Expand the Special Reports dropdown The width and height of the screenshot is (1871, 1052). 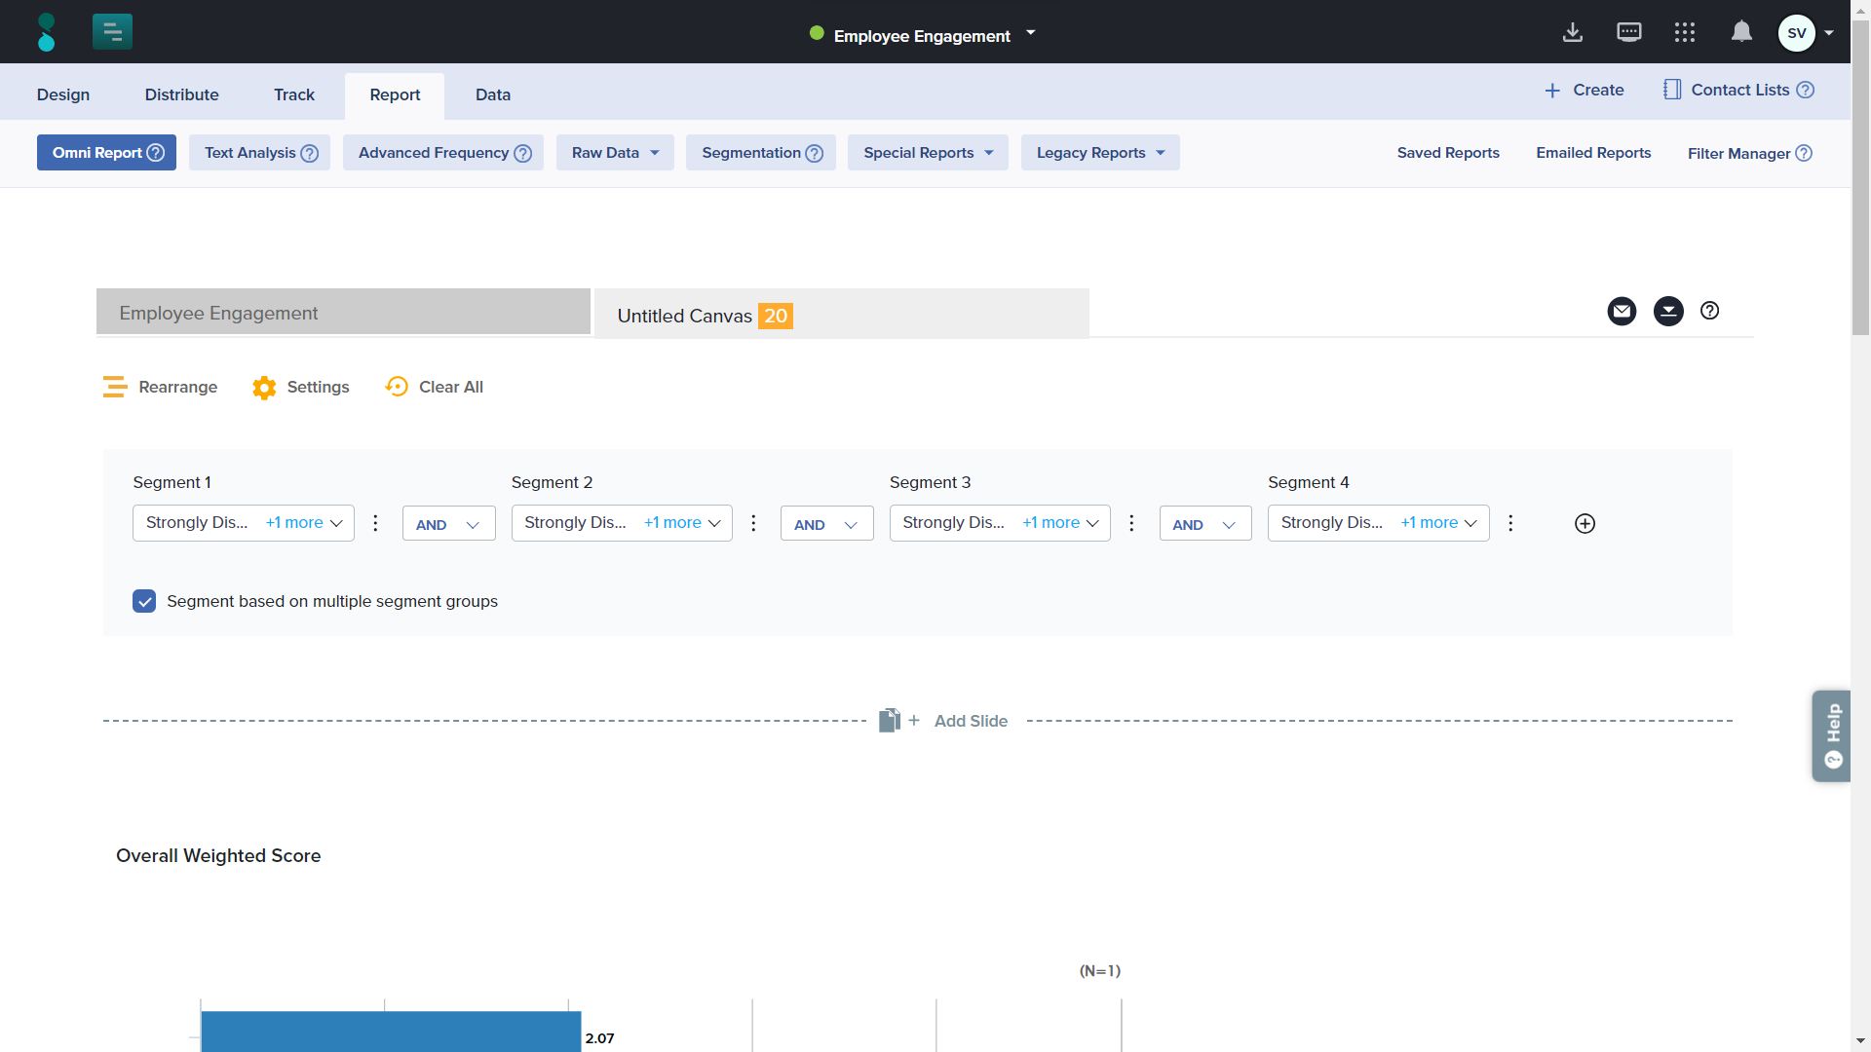coord(928,153)
